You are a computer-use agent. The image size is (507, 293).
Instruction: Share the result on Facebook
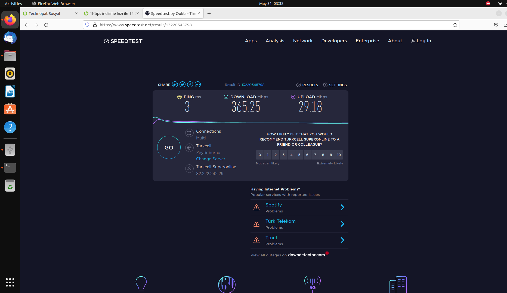[x=190, y=85]
